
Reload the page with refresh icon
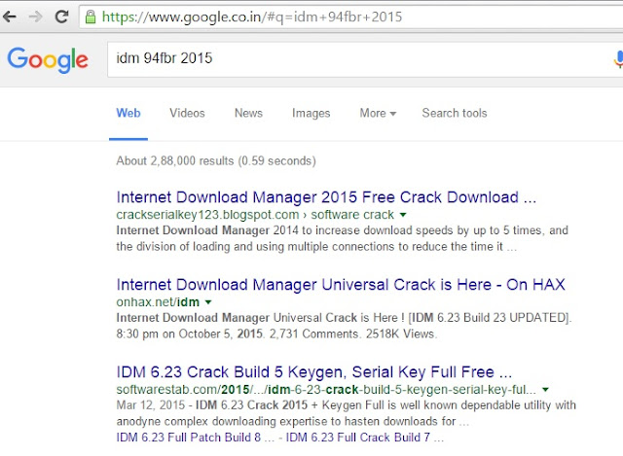61,17
